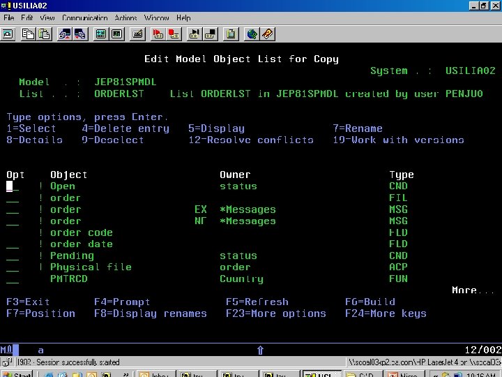
Task: Click the 'FIL' type value
Action: click(x=398, y=198)
